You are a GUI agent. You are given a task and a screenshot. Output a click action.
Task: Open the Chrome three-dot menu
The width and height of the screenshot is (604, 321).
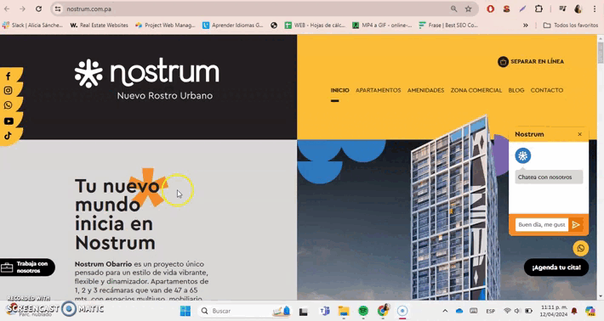[595, 8]
